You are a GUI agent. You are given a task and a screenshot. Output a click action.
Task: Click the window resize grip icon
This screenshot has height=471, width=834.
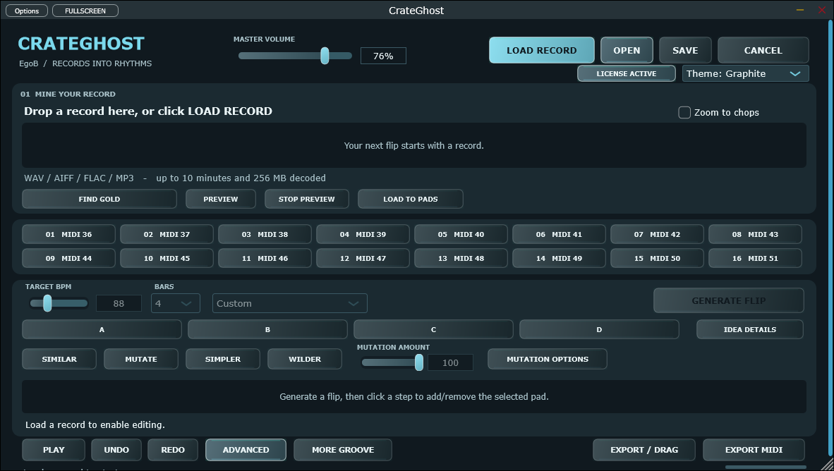(x=827, y=465)
